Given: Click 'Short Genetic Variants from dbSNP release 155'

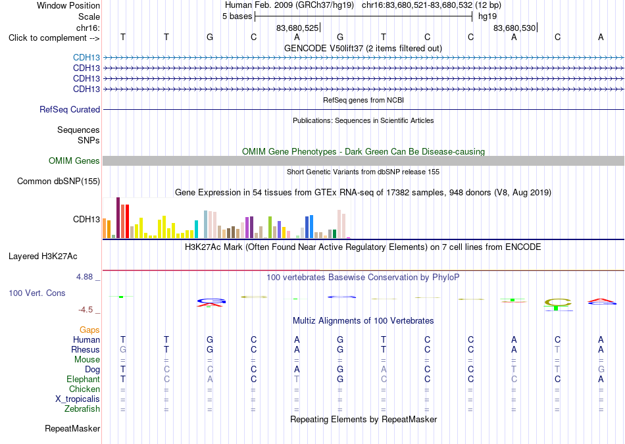Looking at the screenshot, I should 363,172.
